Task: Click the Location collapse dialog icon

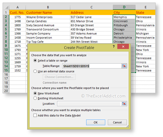Action: [124, 104]
